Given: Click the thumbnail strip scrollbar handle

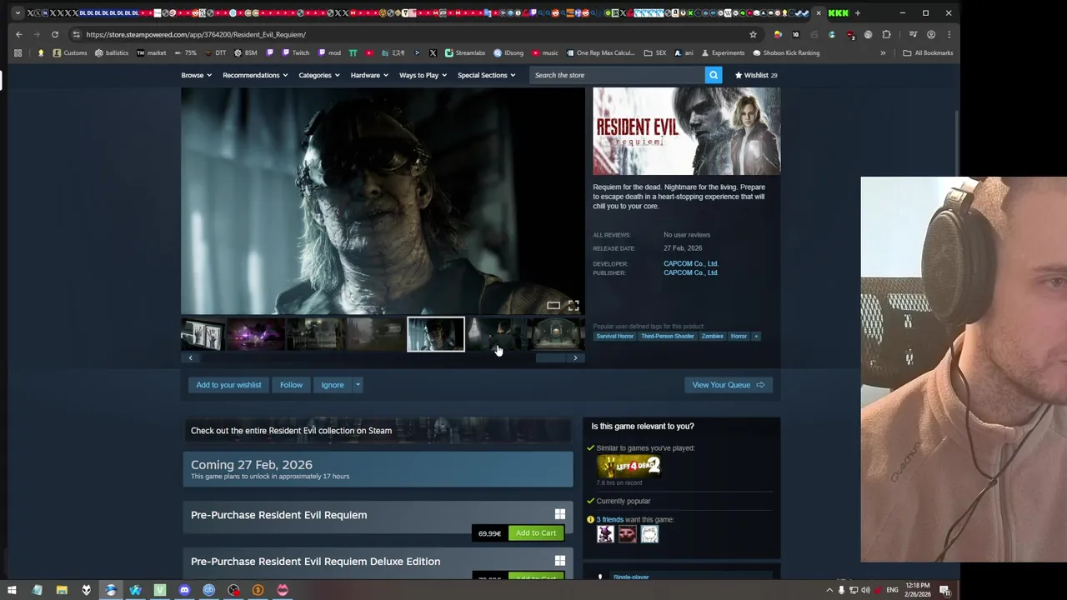Looking at the screenshot, I should point(549,358).
